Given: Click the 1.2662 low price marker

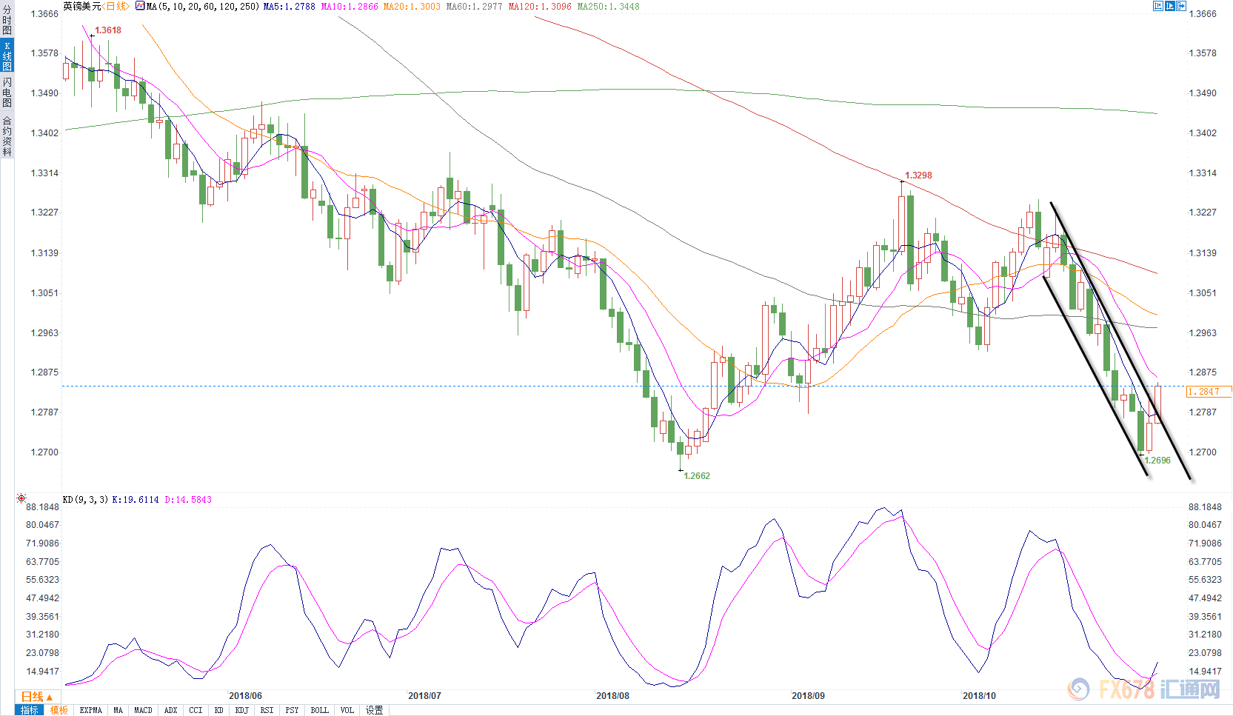Looking at the screenshot, I should (x=697, y=476).
